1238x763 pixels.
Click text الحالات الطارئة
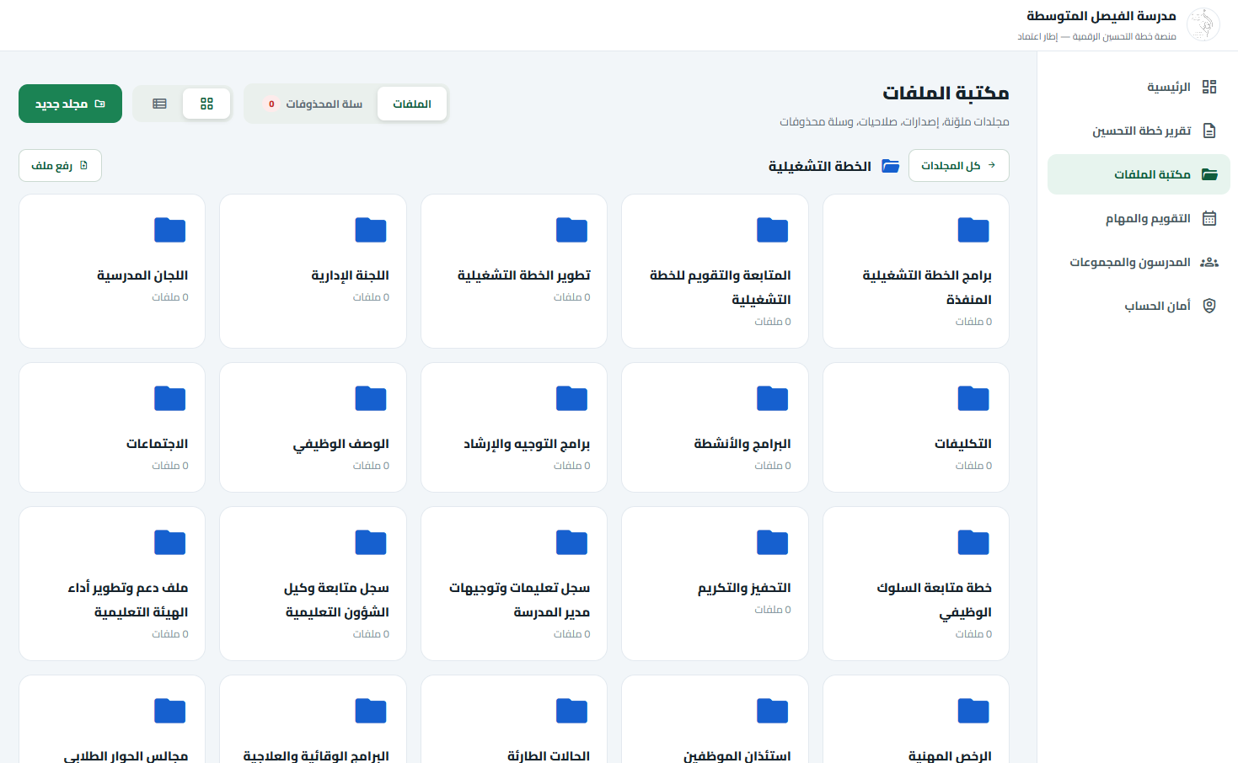(549, 755)
